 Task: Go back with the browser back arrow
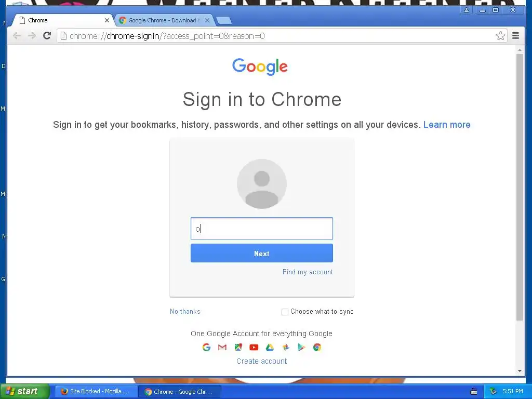click(x=17, y=36)
